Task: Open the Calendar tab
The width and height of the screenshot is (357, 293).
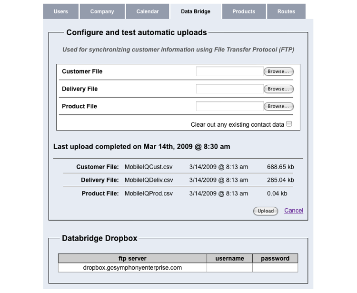Action: tap(148, 11)
